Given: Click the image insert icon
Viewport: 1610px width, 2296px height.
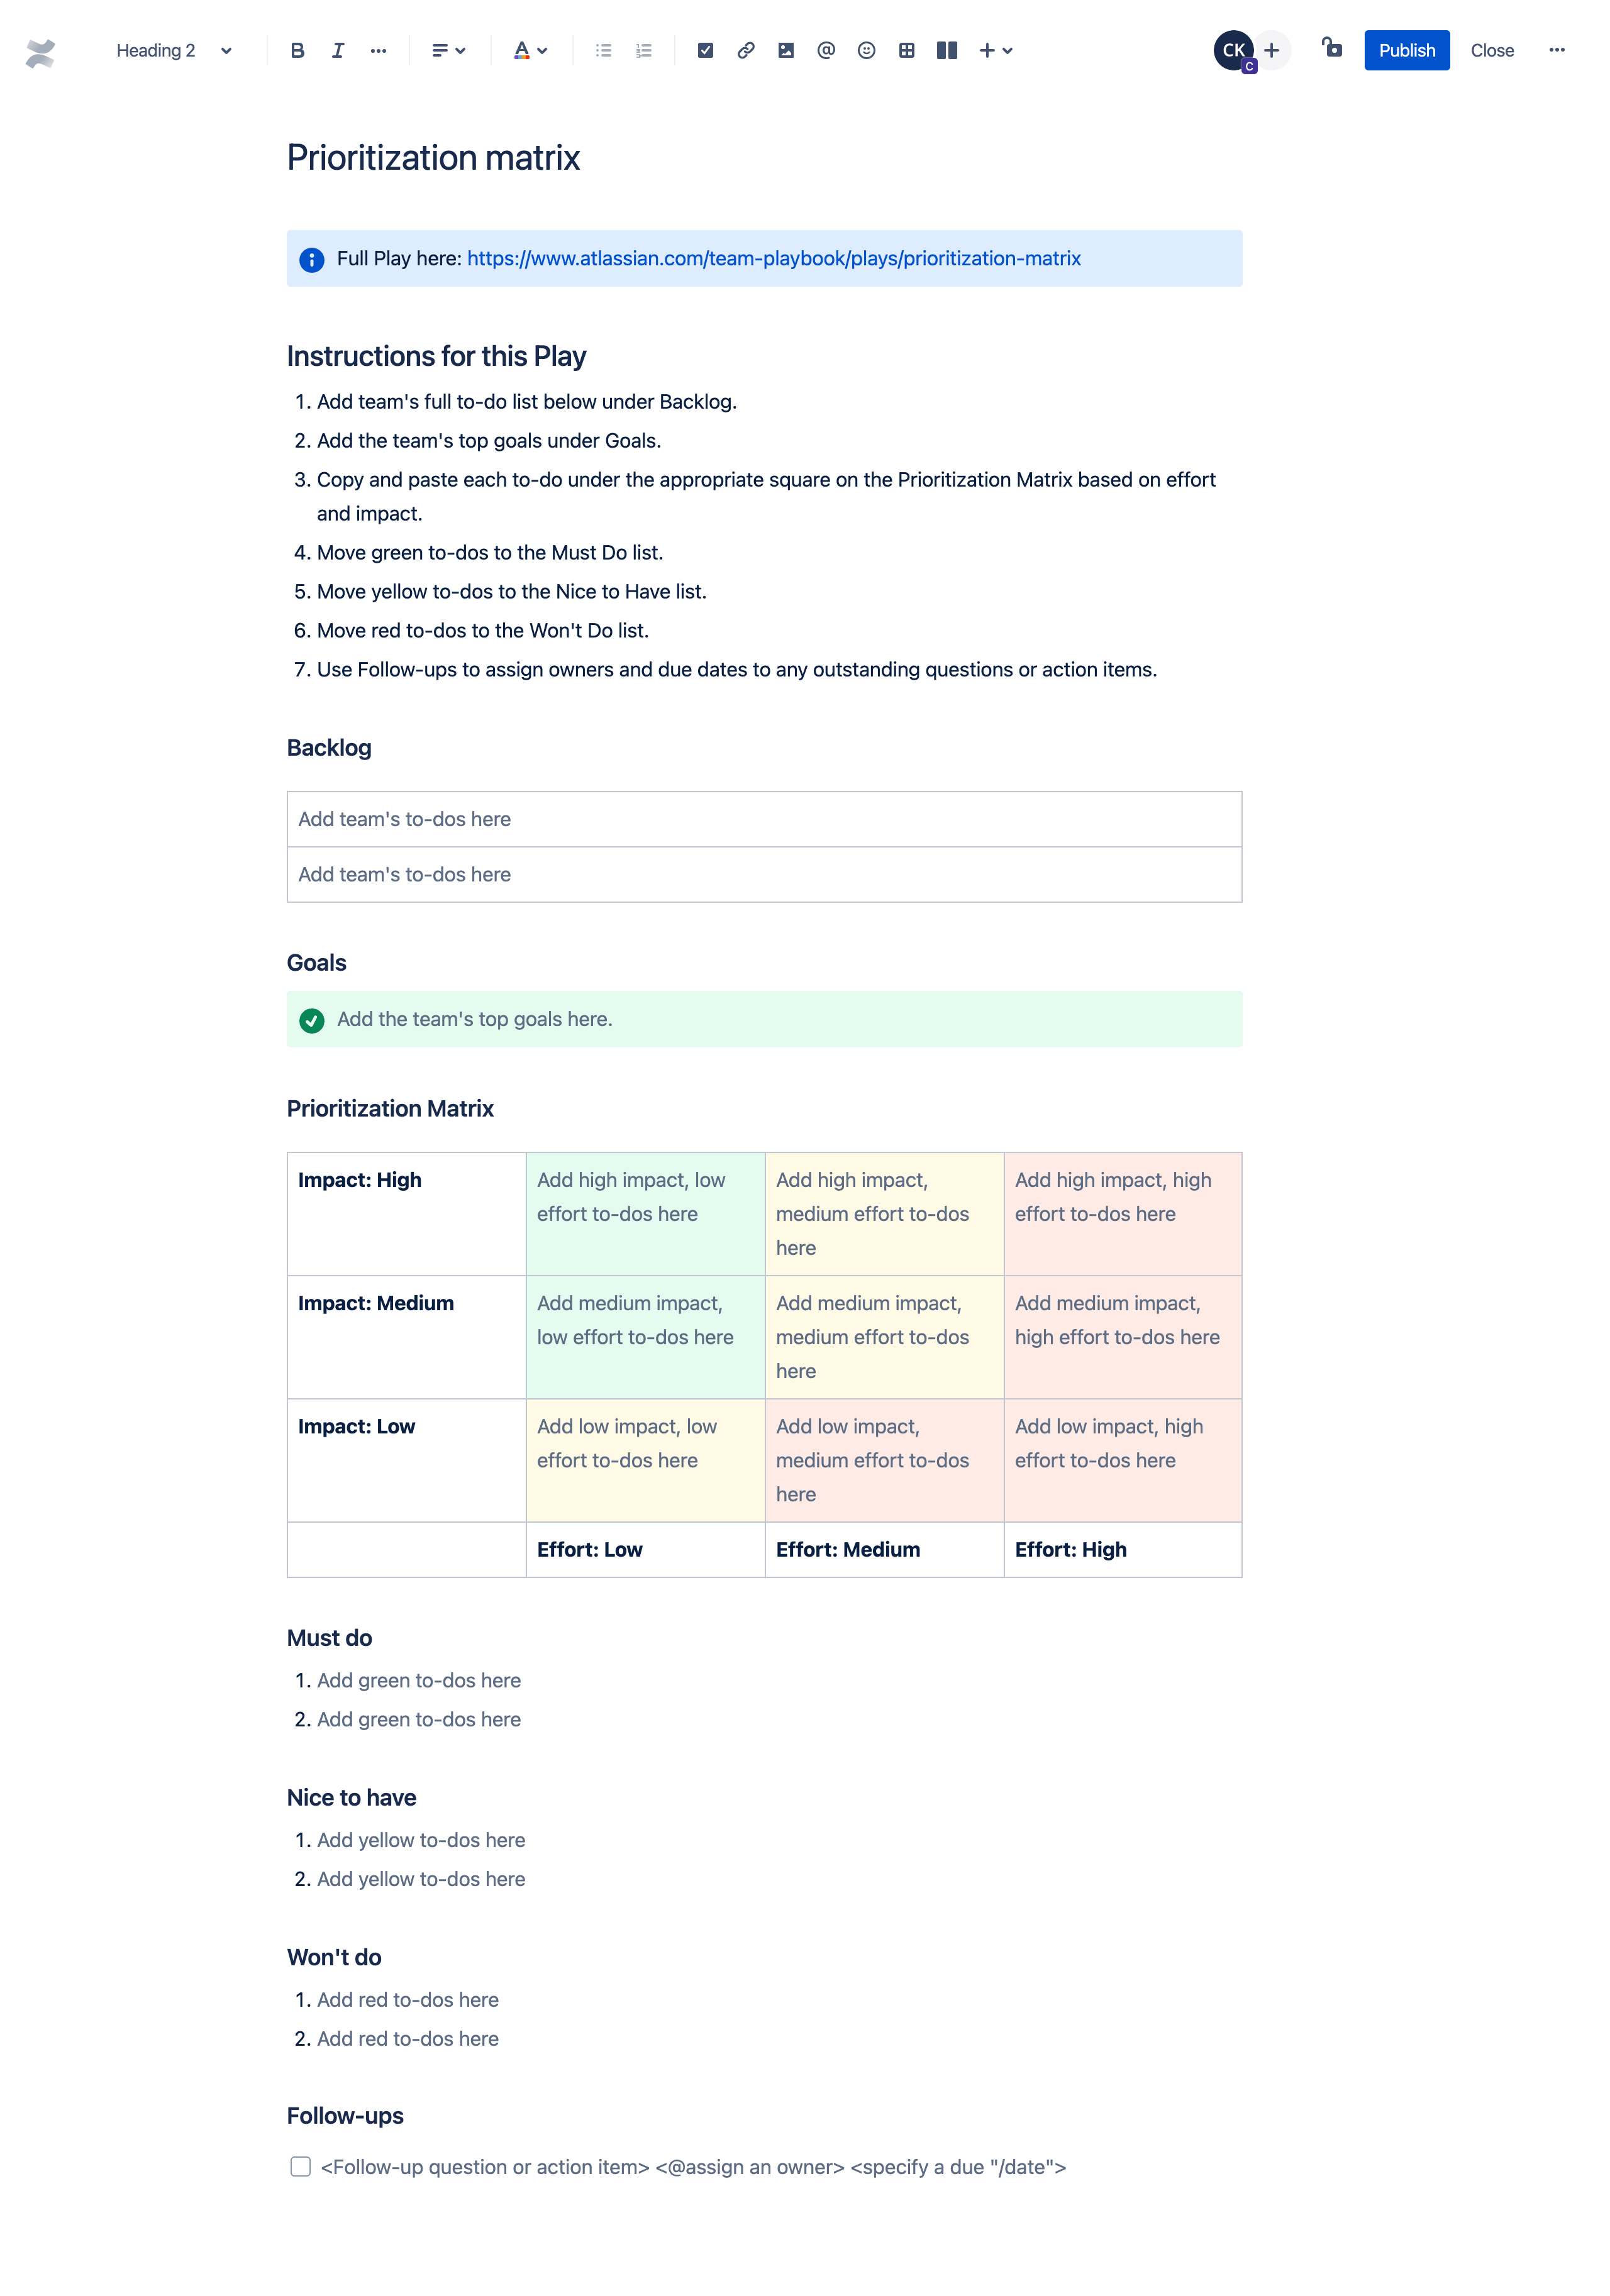Looking at the screenshot, I should 786,50.
